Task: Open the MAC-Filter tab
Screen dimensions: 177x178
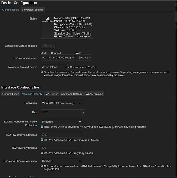Action: pos(51,94)
